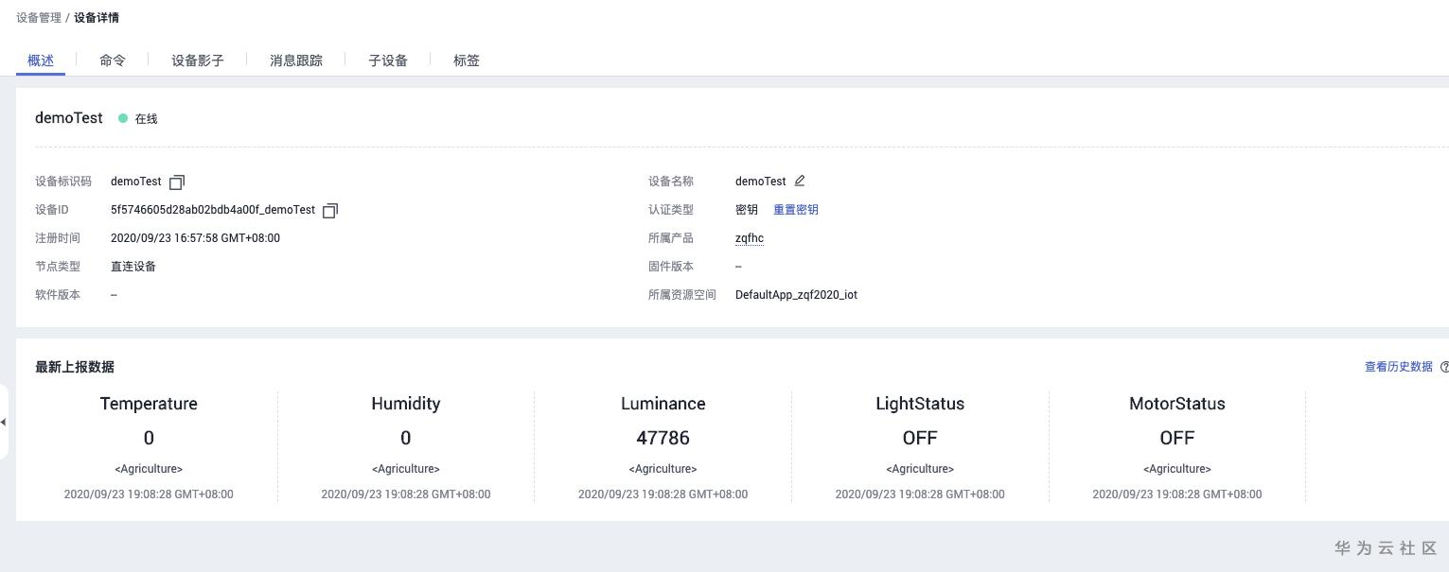1449x572 pixels.
Task: Select the 概述 tab
Action: click(x=41, y=61)
